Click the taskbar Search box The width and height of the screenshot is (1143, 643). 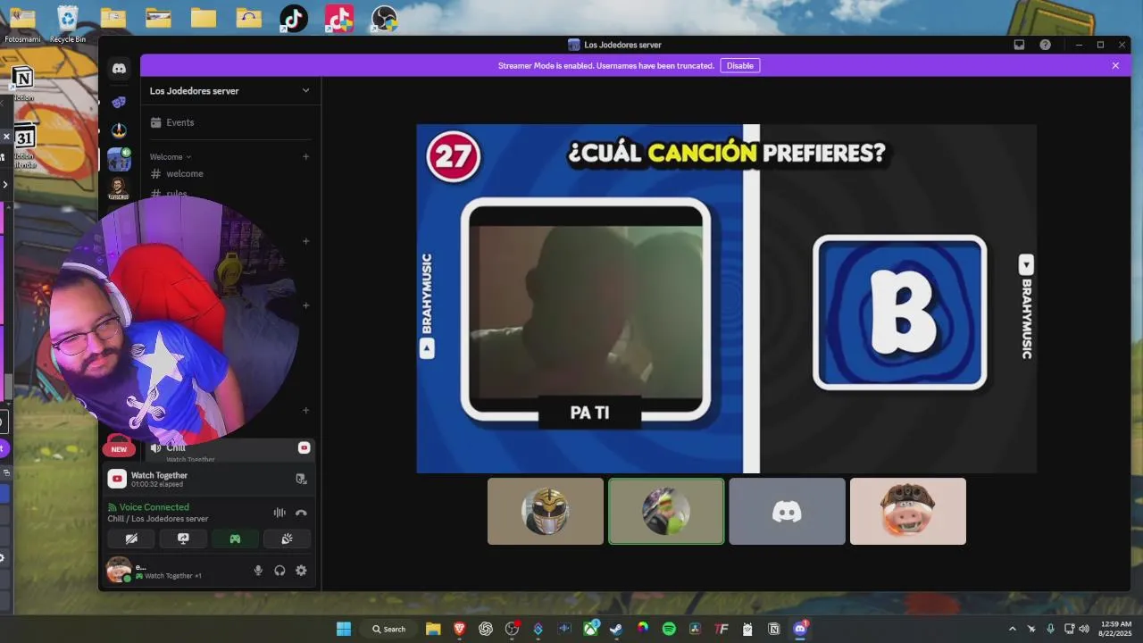(x=389, y=629)
